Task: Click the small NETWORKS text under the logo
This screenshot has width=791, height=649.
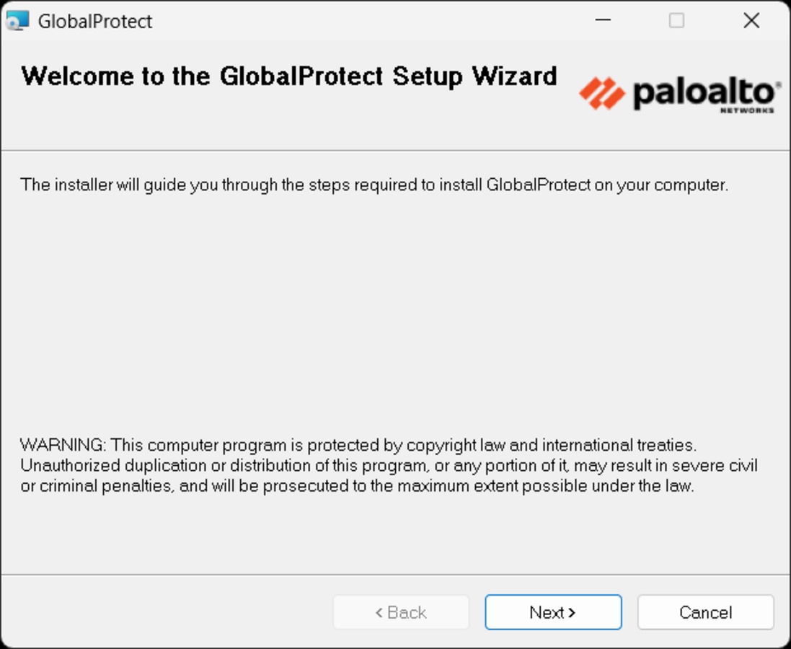Action: coord(747,110)
